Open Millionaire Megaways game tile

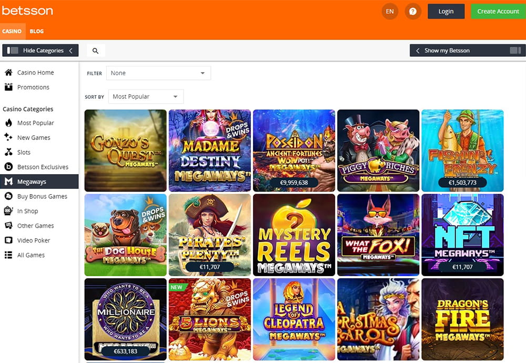(126, 319)
